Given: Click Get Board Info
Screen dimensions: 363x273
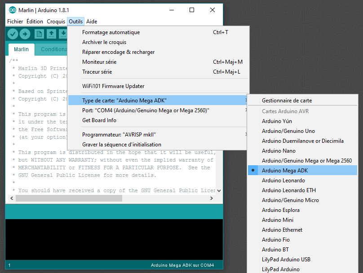Looking at the screenshot, I should pos(99,120).
